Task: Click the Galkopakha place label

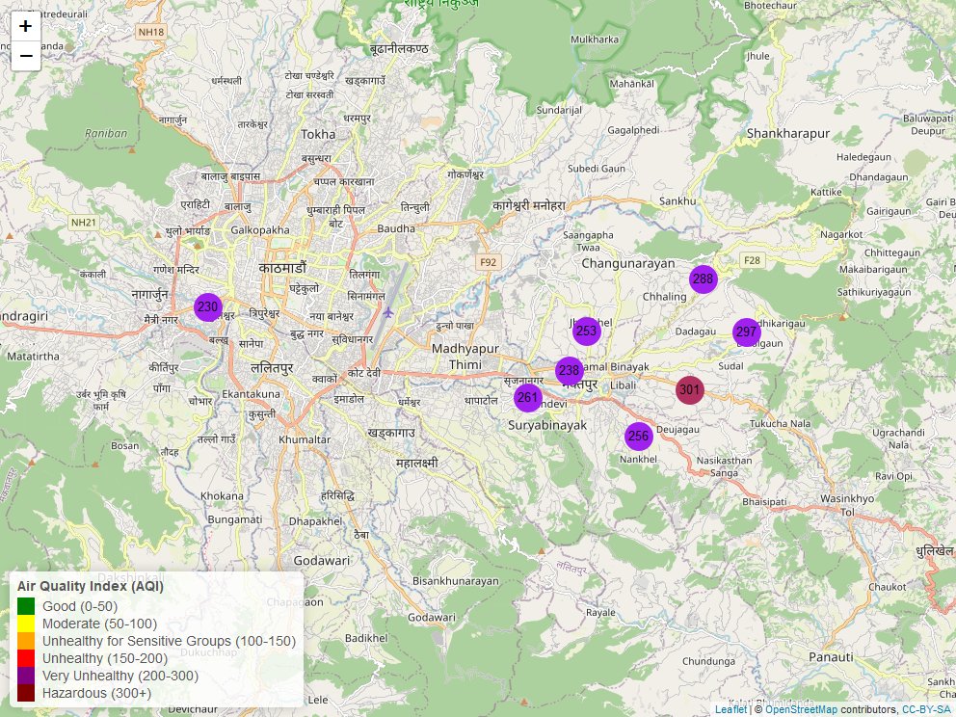Action: (260, 230)
